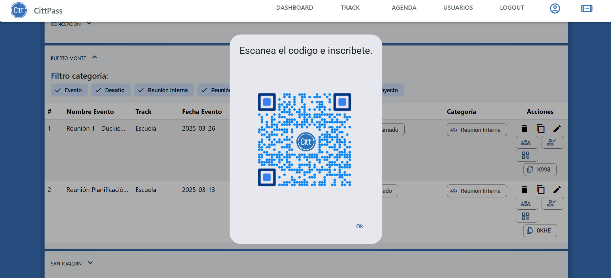Click Ok to close the QR dialog

pos(359,226)
